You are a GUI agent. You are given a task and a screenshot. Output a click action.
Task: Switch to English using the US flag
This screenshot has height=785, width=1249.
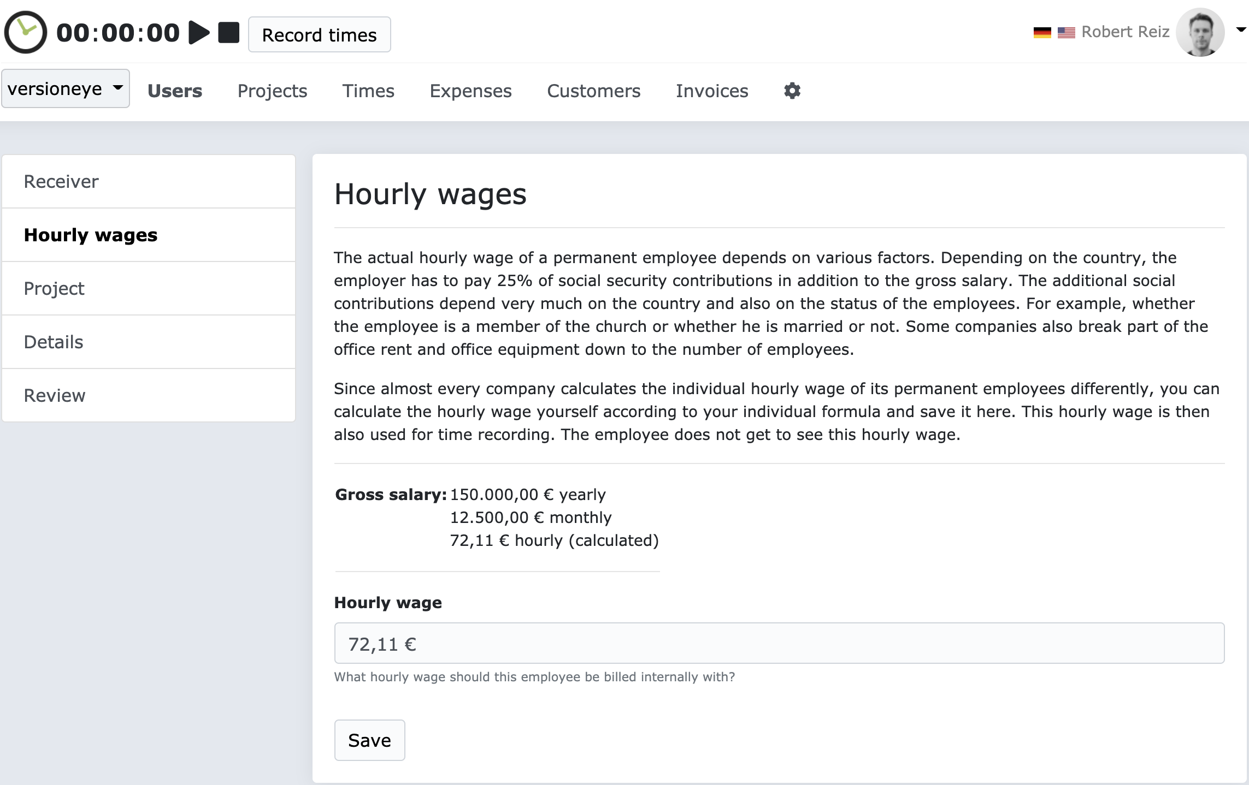click(x=1065, y=32)
